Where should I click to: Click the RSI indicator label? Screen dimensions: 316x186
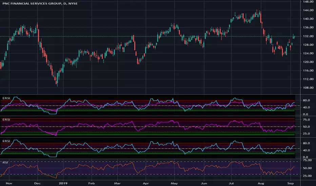(5, 162)
